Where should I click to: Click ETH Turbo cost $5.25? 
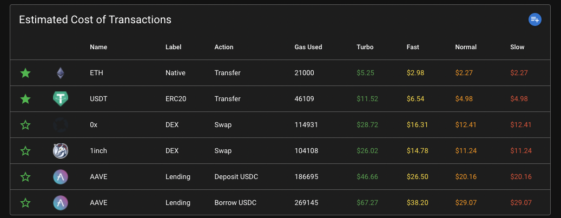365,73
